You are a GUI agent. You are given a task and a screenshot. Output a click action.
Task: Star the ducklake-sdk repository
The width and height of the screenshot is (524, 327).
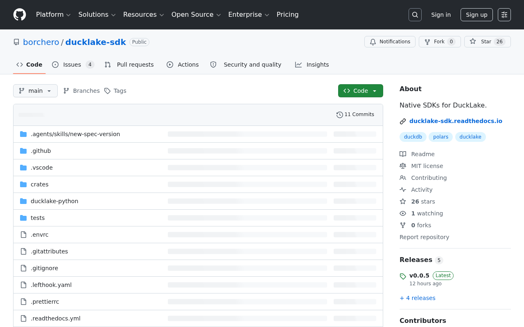coord(488,42)
